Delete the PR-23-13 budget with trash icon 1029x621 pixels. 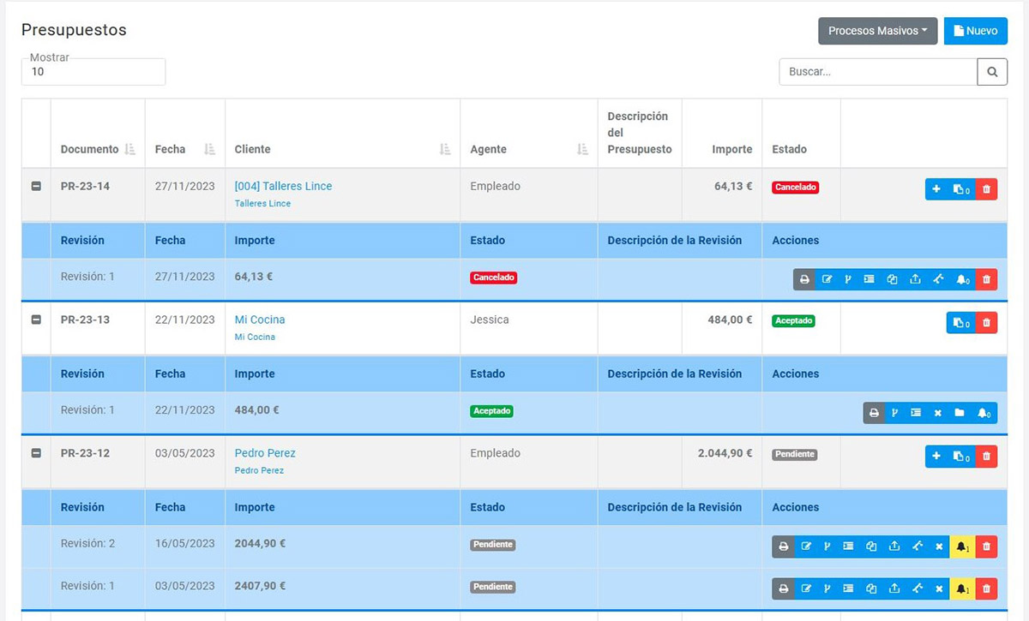(986, 323)
